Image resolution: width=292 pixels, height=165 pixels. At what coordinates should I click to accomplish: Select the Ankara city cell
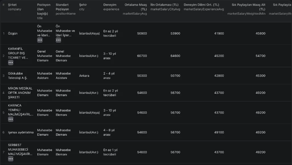[x=84, y=76]
